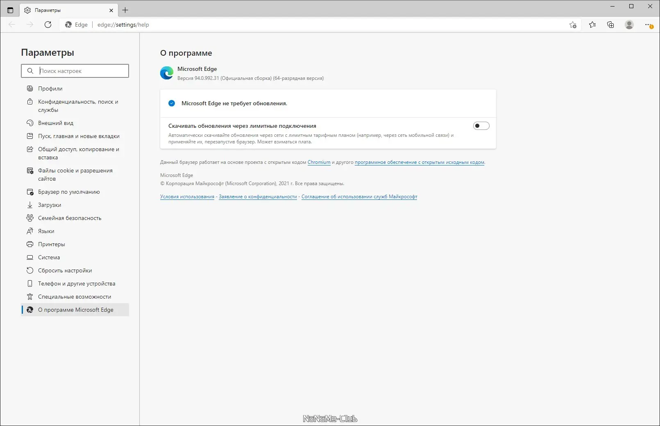Click the reload page icon
660x426 pixels.
48,25
